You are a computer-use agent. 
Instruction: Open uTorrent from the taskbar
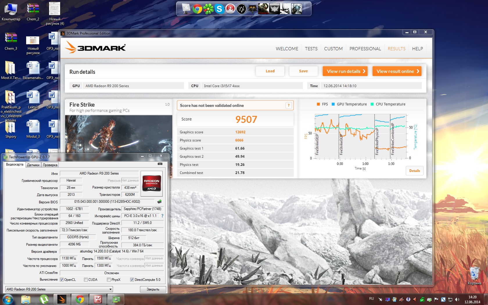pos(44,299)
